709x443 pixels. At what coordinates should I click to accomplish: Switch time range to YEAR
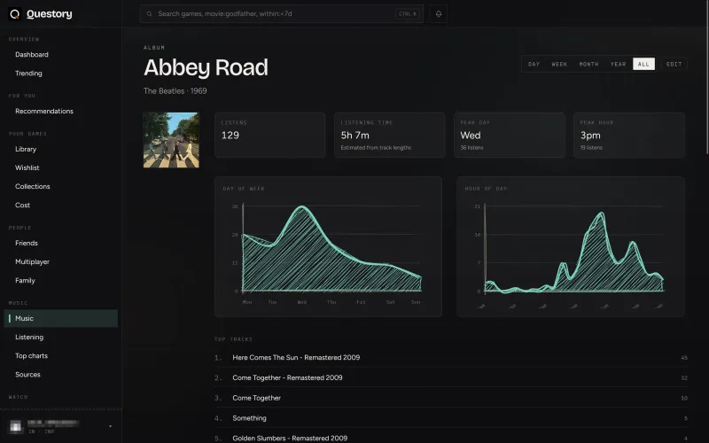pyautogui.click(x=618, y=64)
